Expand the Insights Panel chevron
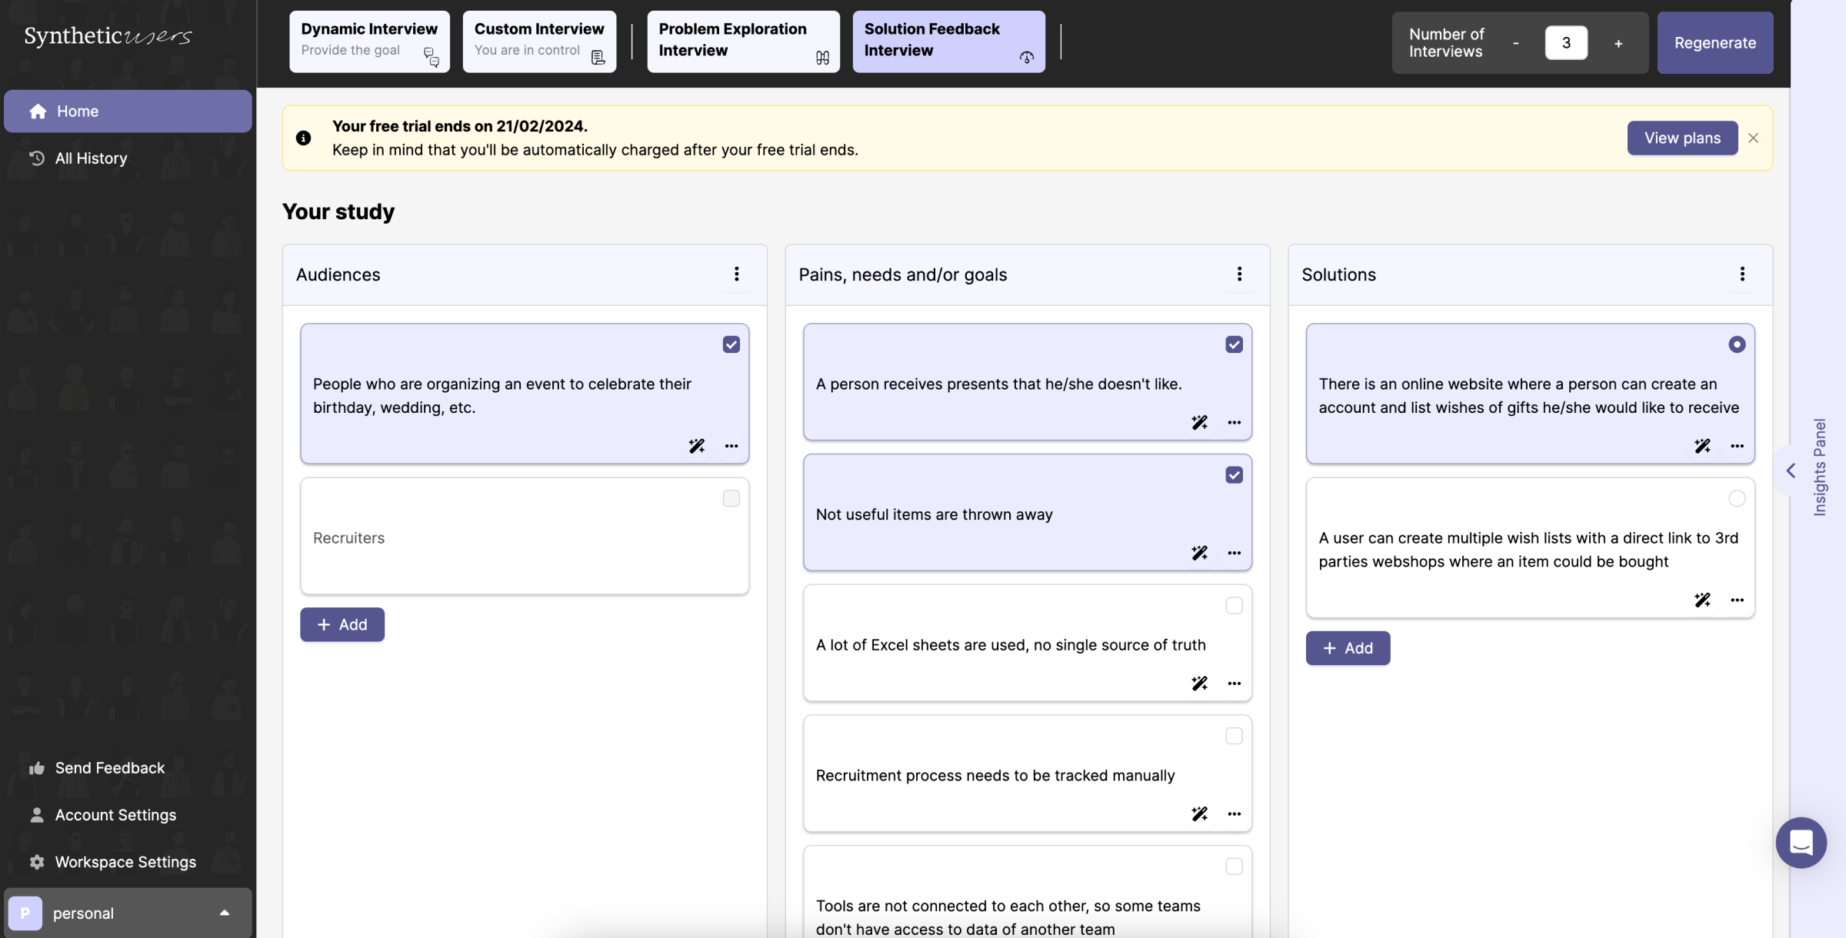The image size is (1846, 938). tap(1791, 471)
